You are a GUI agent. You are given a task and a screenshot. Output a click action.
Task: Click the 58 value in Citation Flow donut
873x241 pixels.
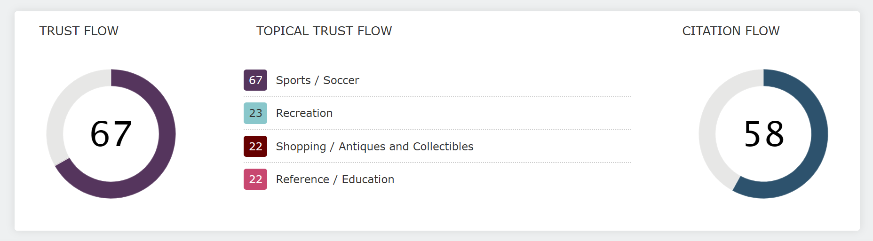[764, 134]
